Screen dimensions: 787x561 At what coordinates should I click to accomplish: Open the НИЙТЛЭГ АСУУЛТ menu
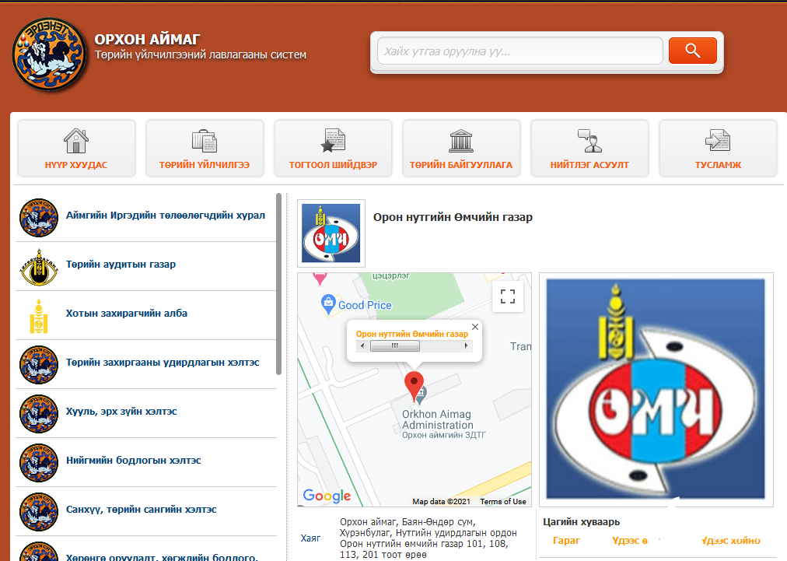[x=589, y=148]
